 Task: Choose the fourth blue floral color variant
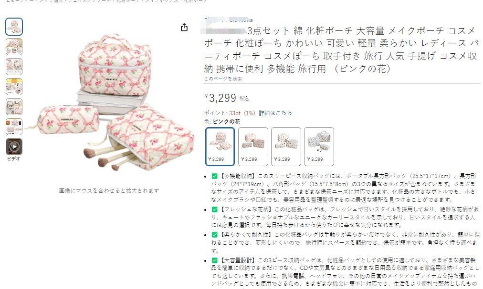coord(319,147)
